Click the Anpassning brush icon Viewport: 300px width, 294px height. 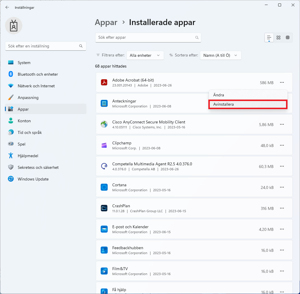[x=11, y=98]
